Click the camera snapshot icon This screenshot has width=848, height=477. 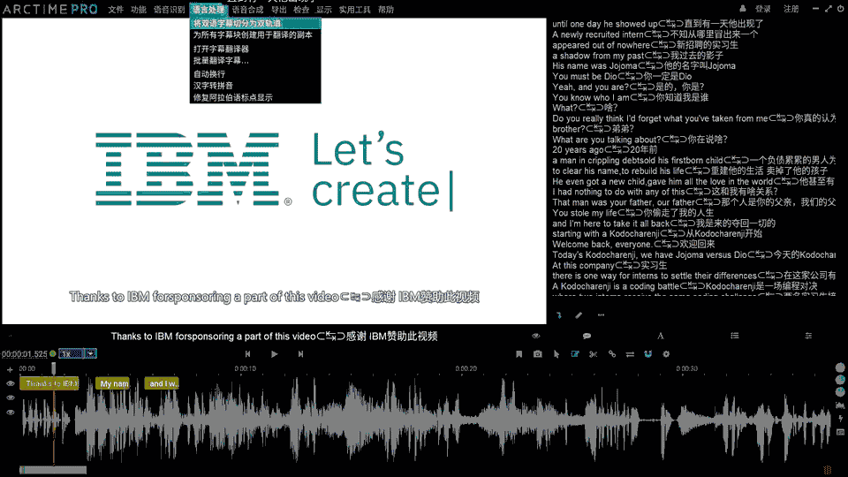[x=538, y=354]
